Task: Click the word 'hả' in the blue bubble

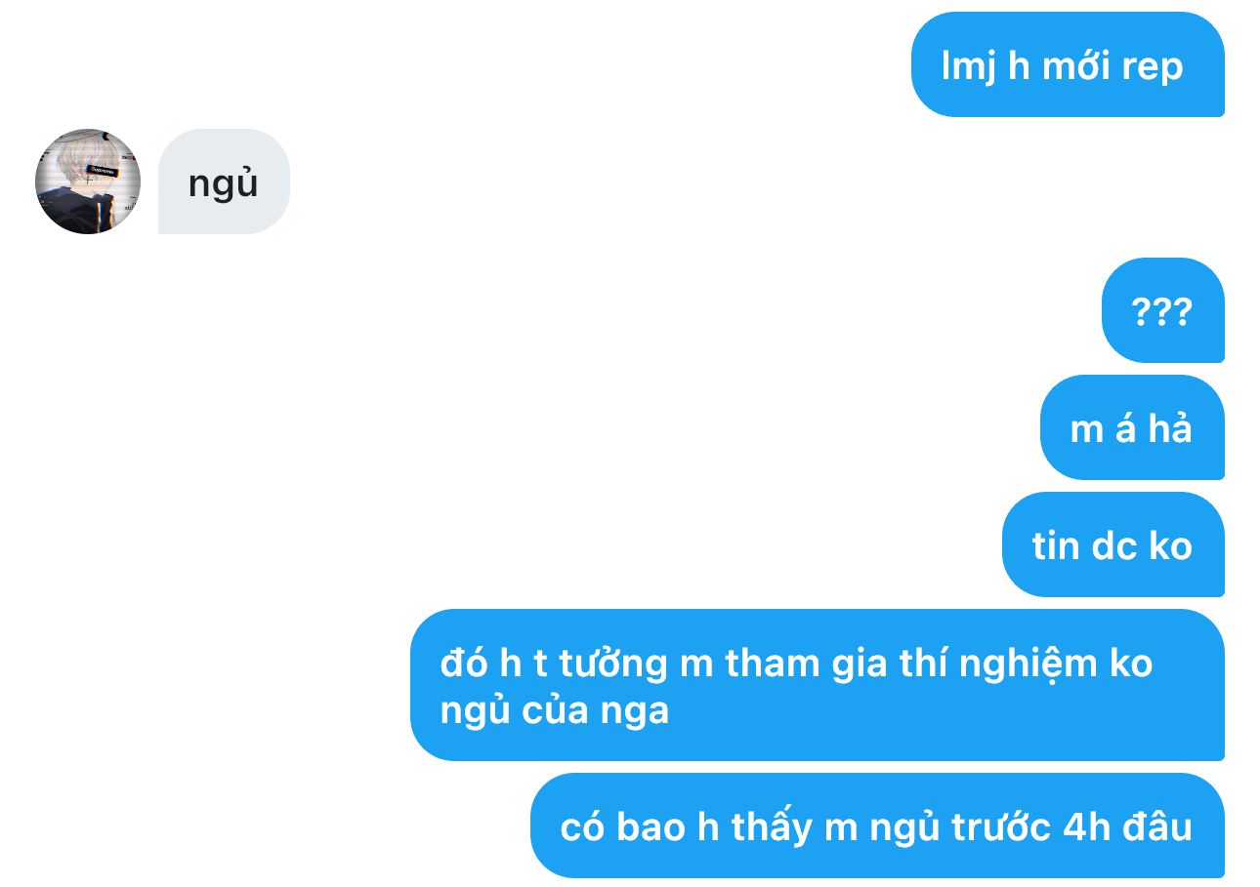Action: 1170,427
